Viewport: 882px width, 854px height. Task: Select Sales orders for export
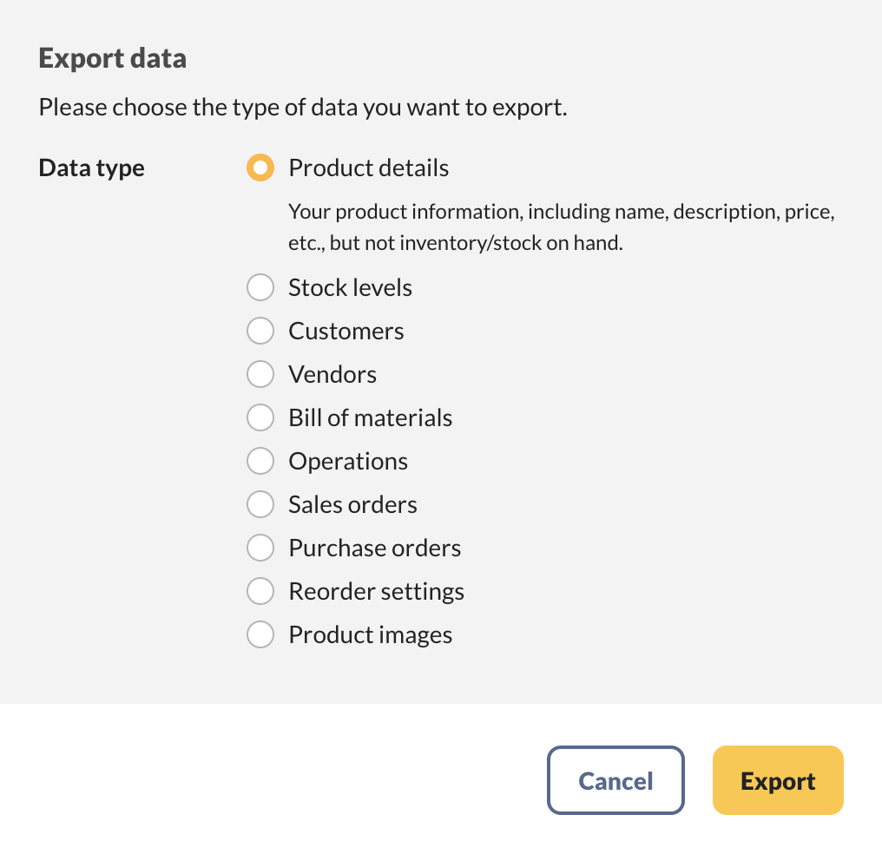[x=260, y=504]
